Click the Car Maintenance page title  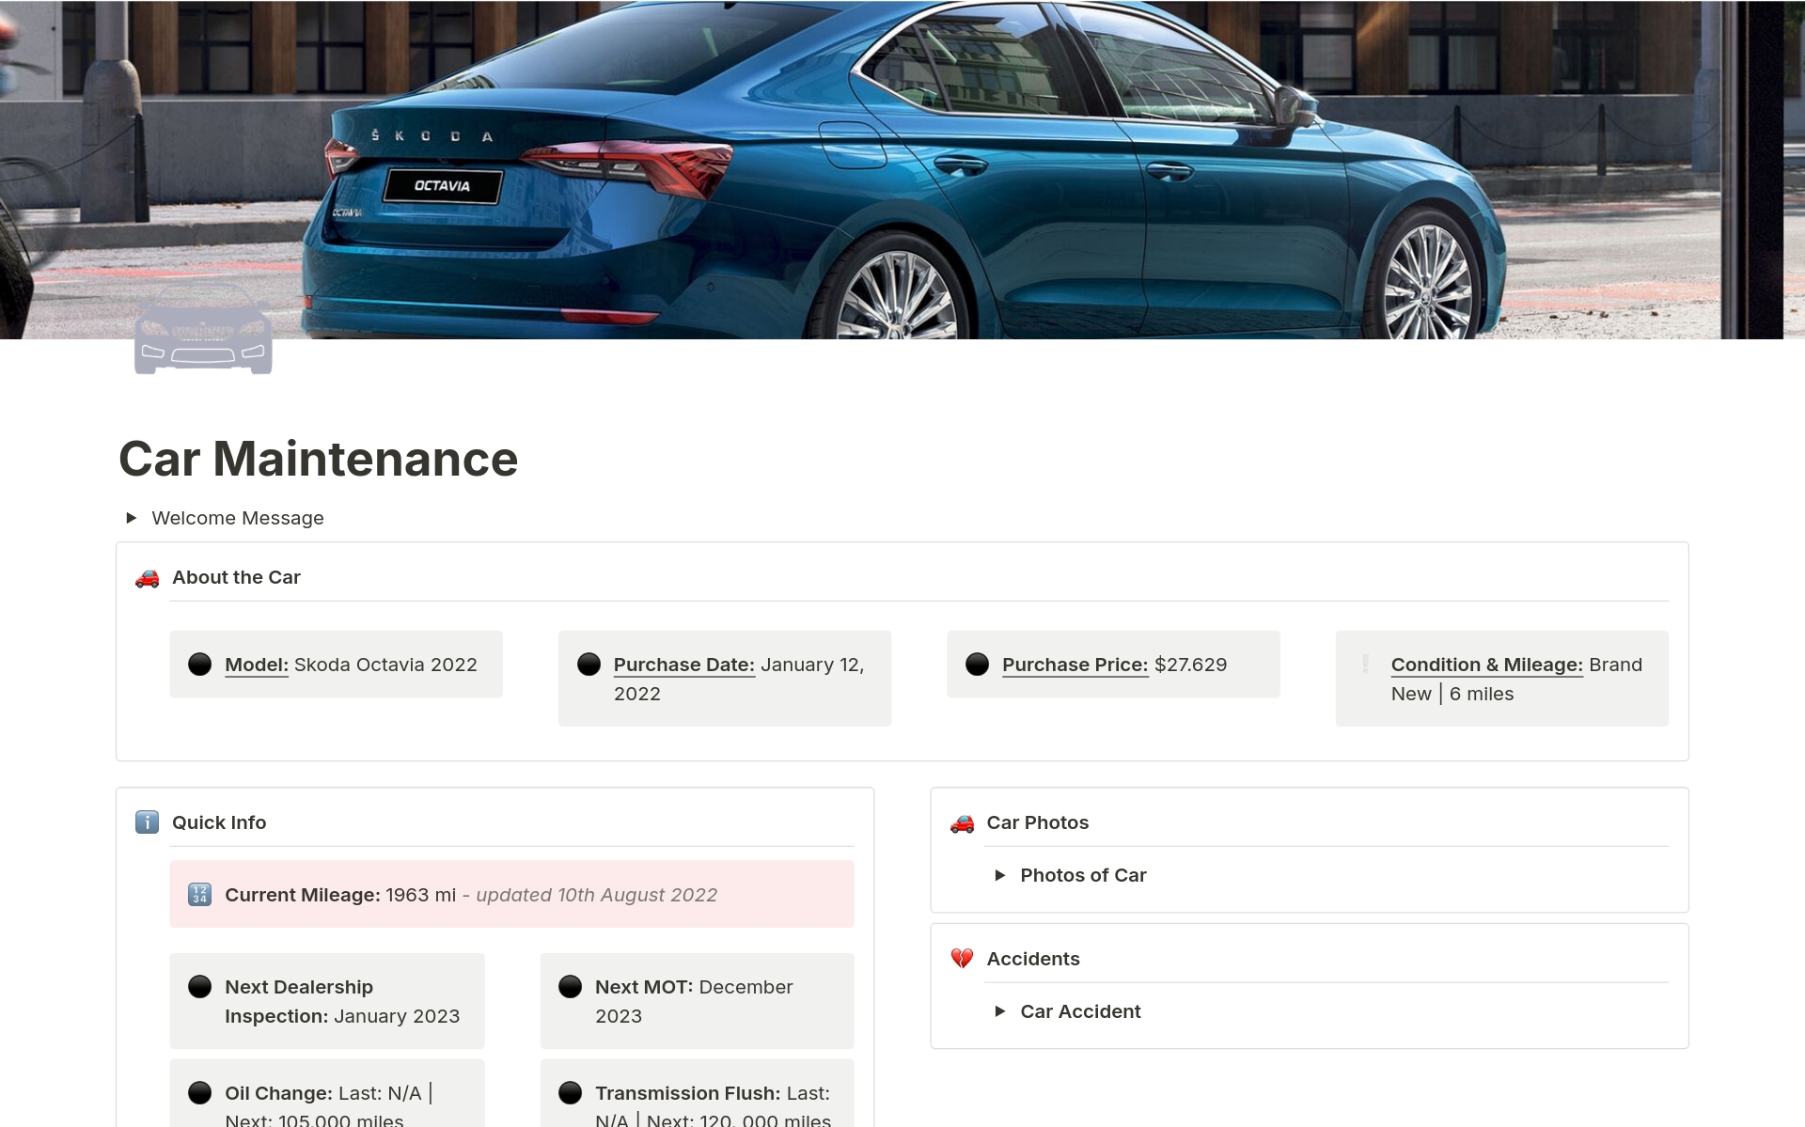[318, 459]
